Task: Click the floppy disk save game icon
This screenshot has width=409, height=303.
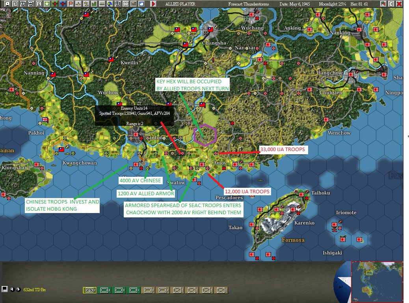Action: click(7, 4)
